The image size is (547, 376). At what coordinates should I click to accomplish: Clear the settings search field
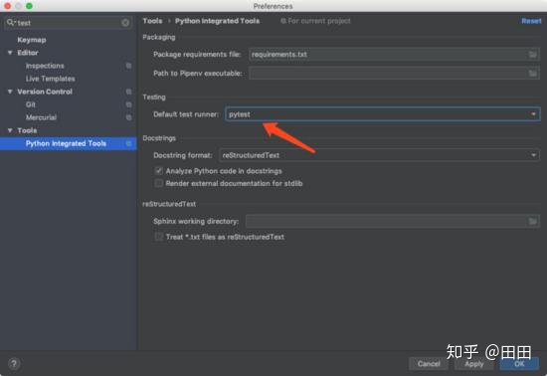(x=125, y=23)
